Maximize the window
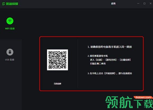 [145, 3]
